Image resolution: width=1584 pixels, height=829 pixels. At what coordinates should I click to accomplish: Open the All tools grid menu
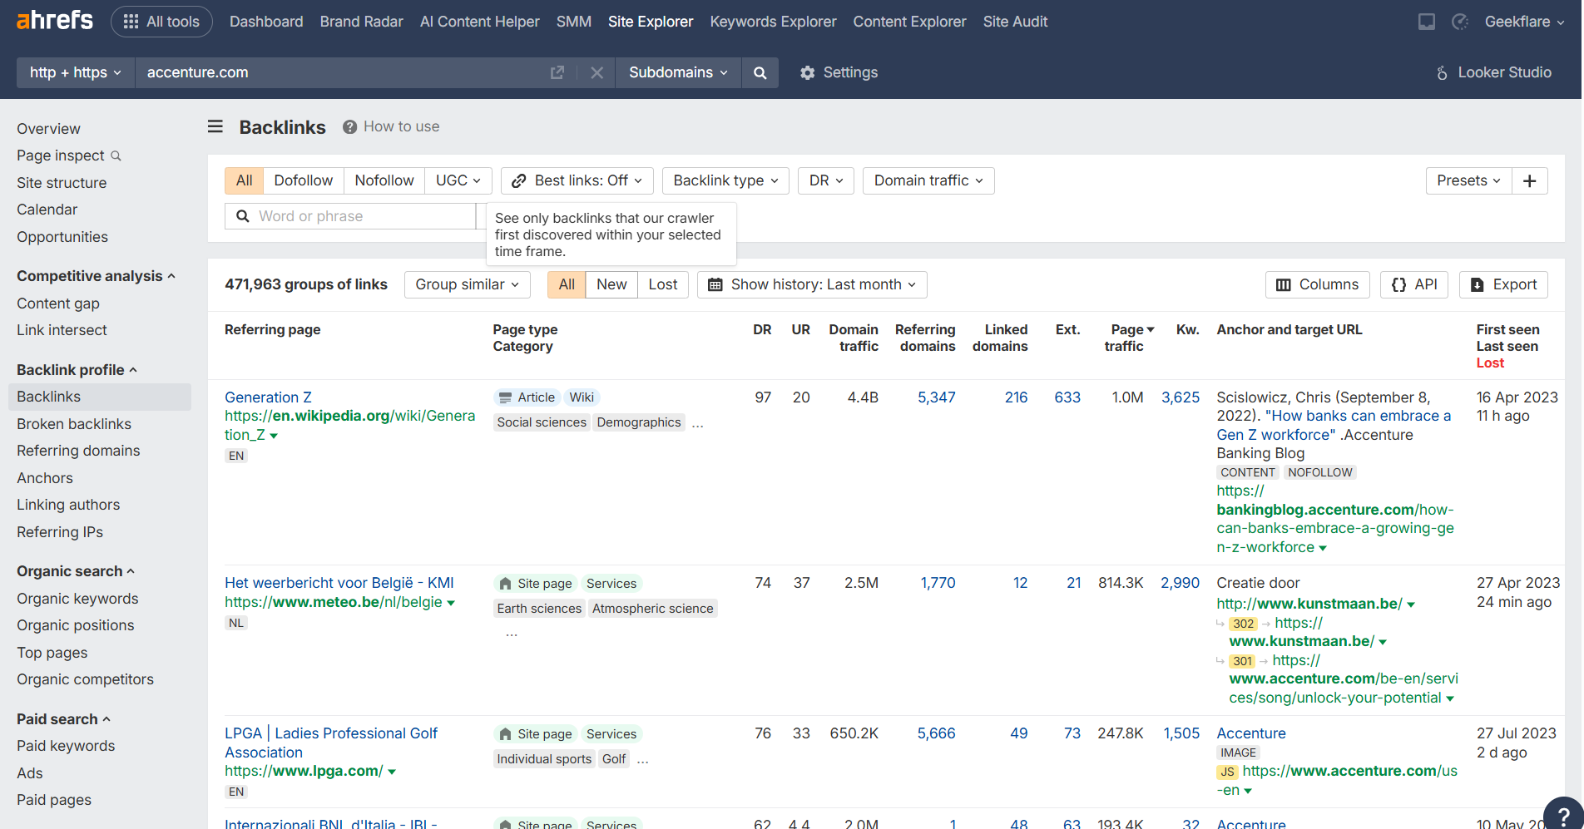pos(161,22)
